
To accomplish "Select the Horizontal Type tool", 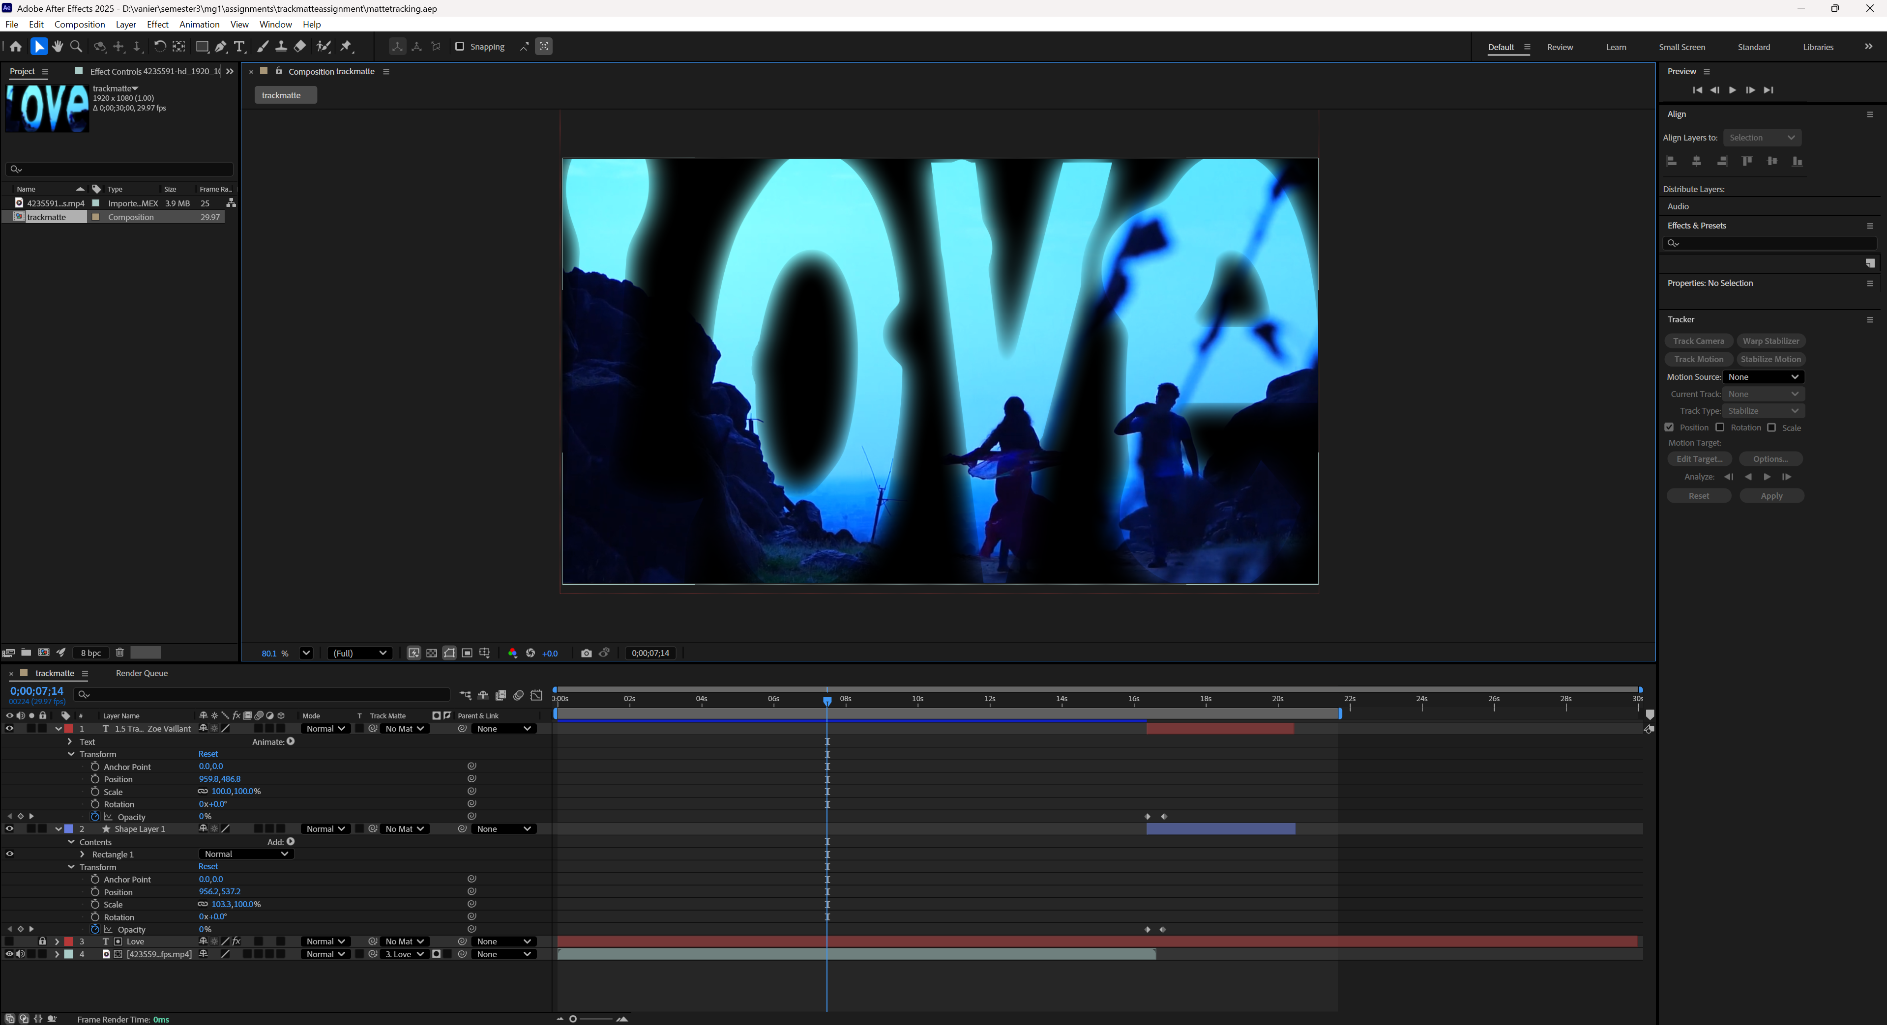I will [239, 47].
